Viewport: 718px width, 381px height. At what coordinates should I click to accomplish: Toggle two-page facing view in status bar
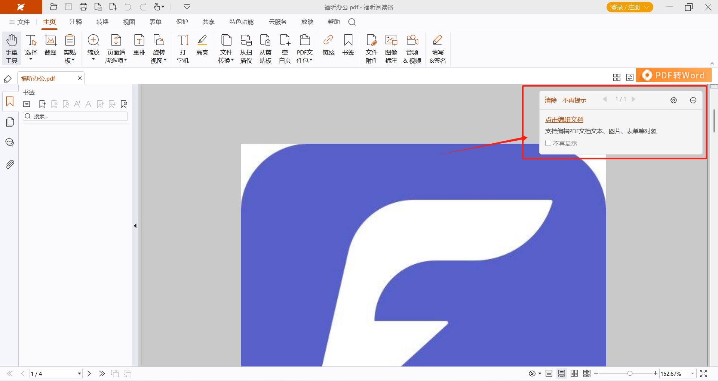(x=574, y=374)
